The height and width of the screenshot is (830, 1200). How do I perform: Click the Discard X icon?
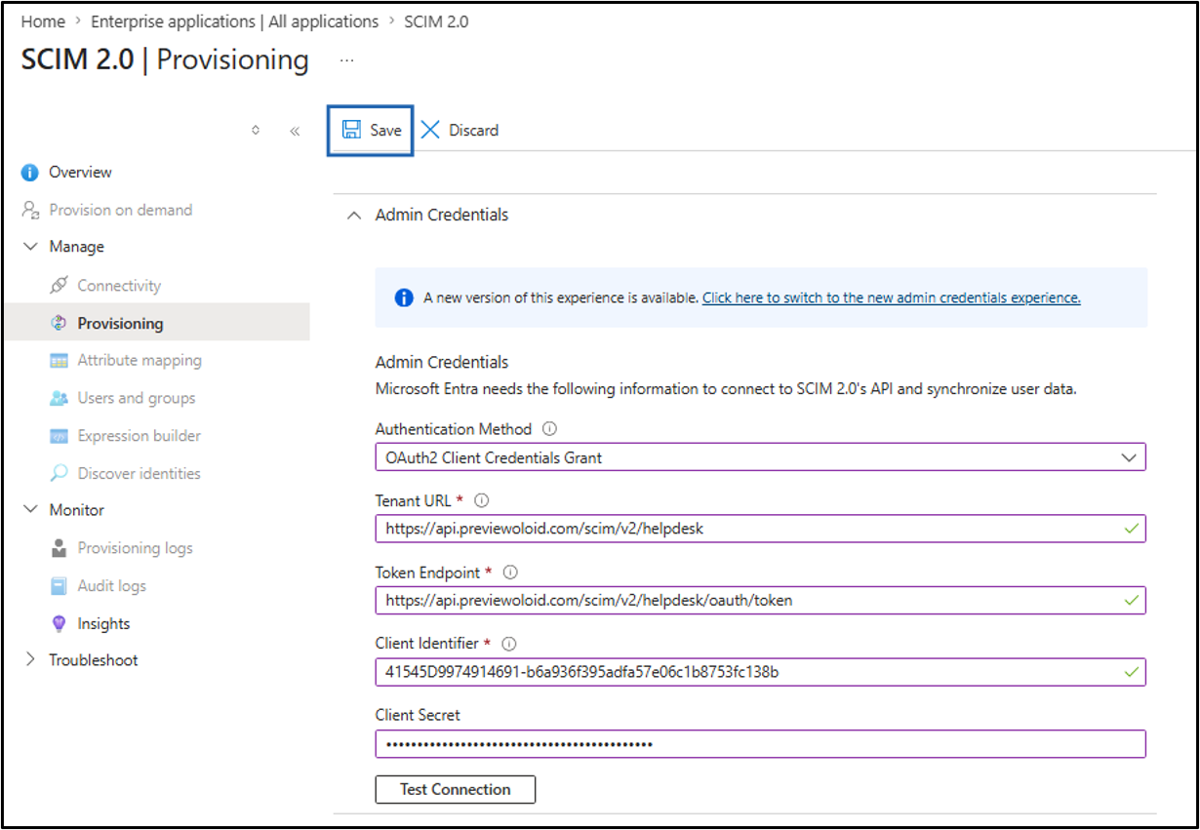pyautogui.click(x=430, y=131)
